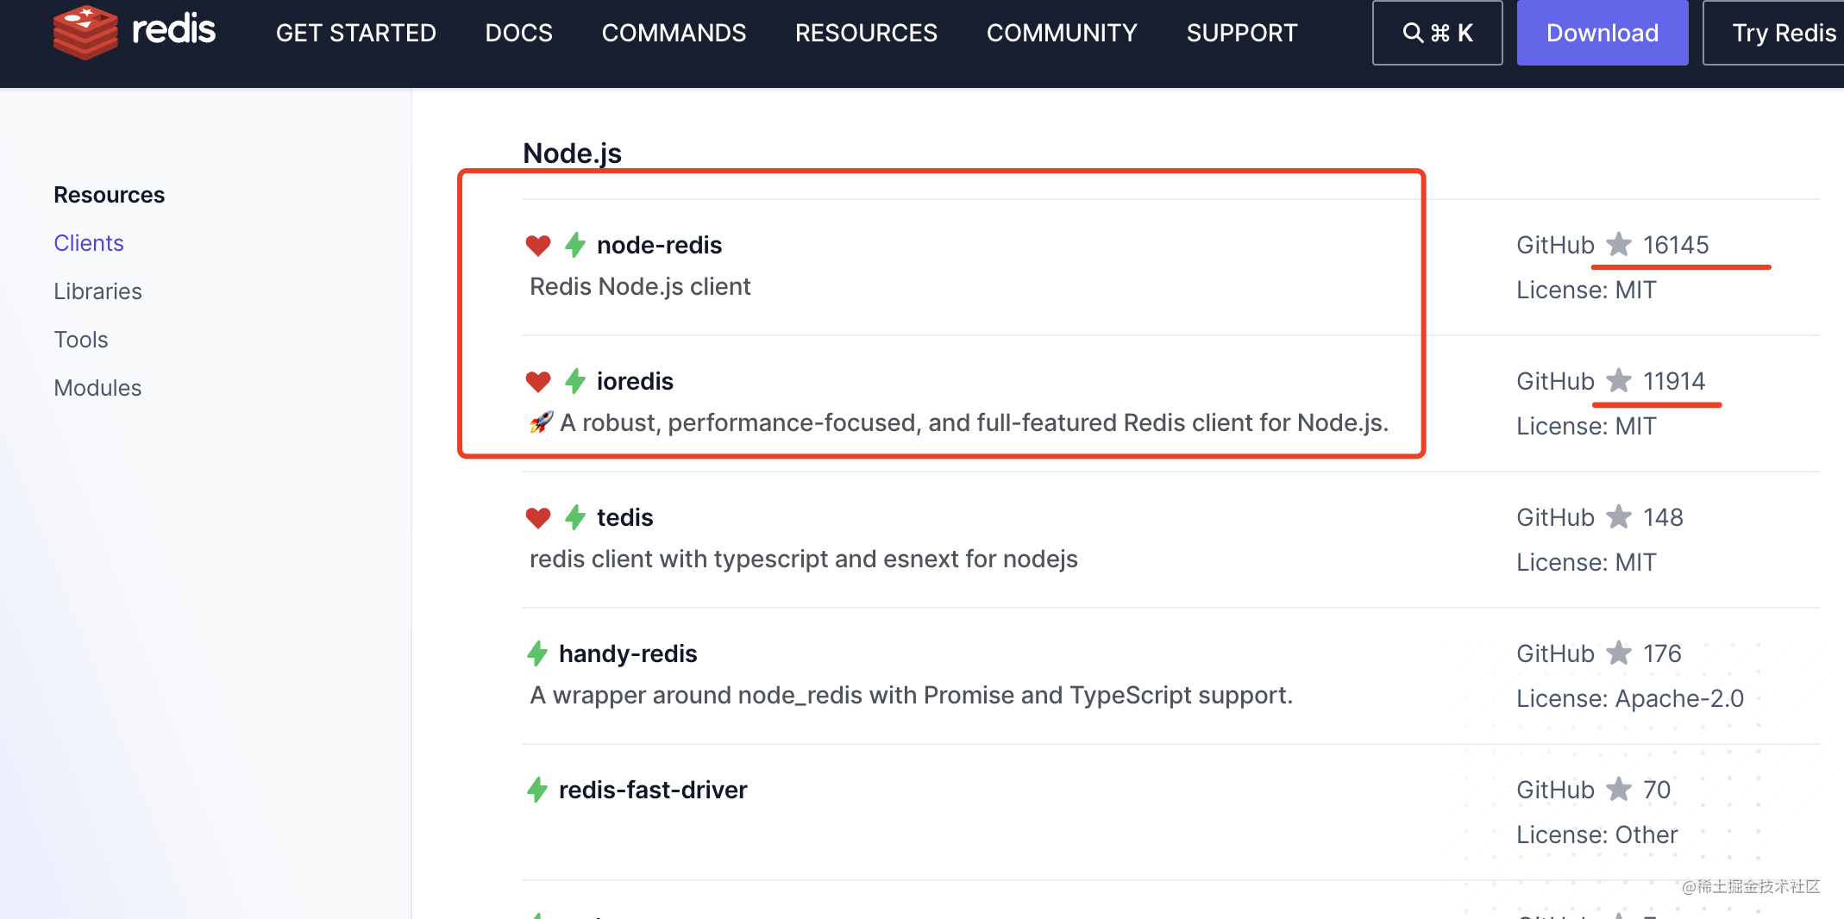Click the lightning bolt beside handy-redis
1844x919 pixels.
click(537, 653)
